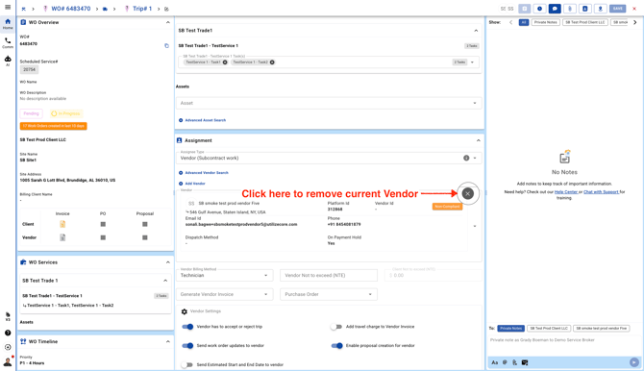The width and height of the screenshot is (644, 371).
Task: Select the All notes filter tab
Action: pos(524,22)
